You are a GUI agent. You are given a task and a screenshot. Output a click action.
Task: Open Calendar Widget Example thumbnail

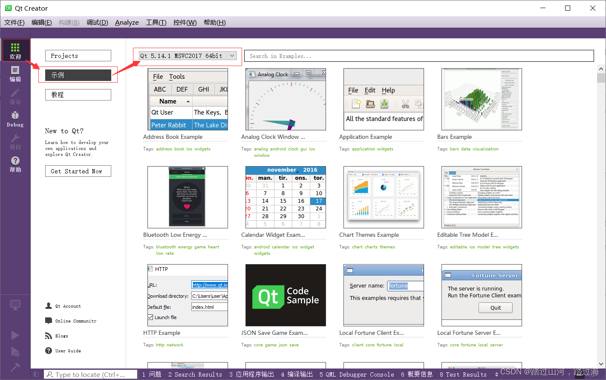point(286,197)
